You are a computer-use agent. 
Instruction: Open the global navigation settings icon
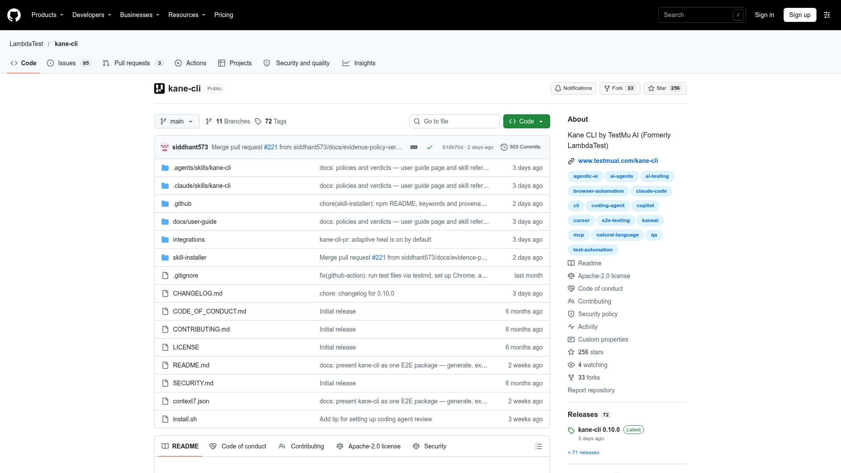coord(827,15)
